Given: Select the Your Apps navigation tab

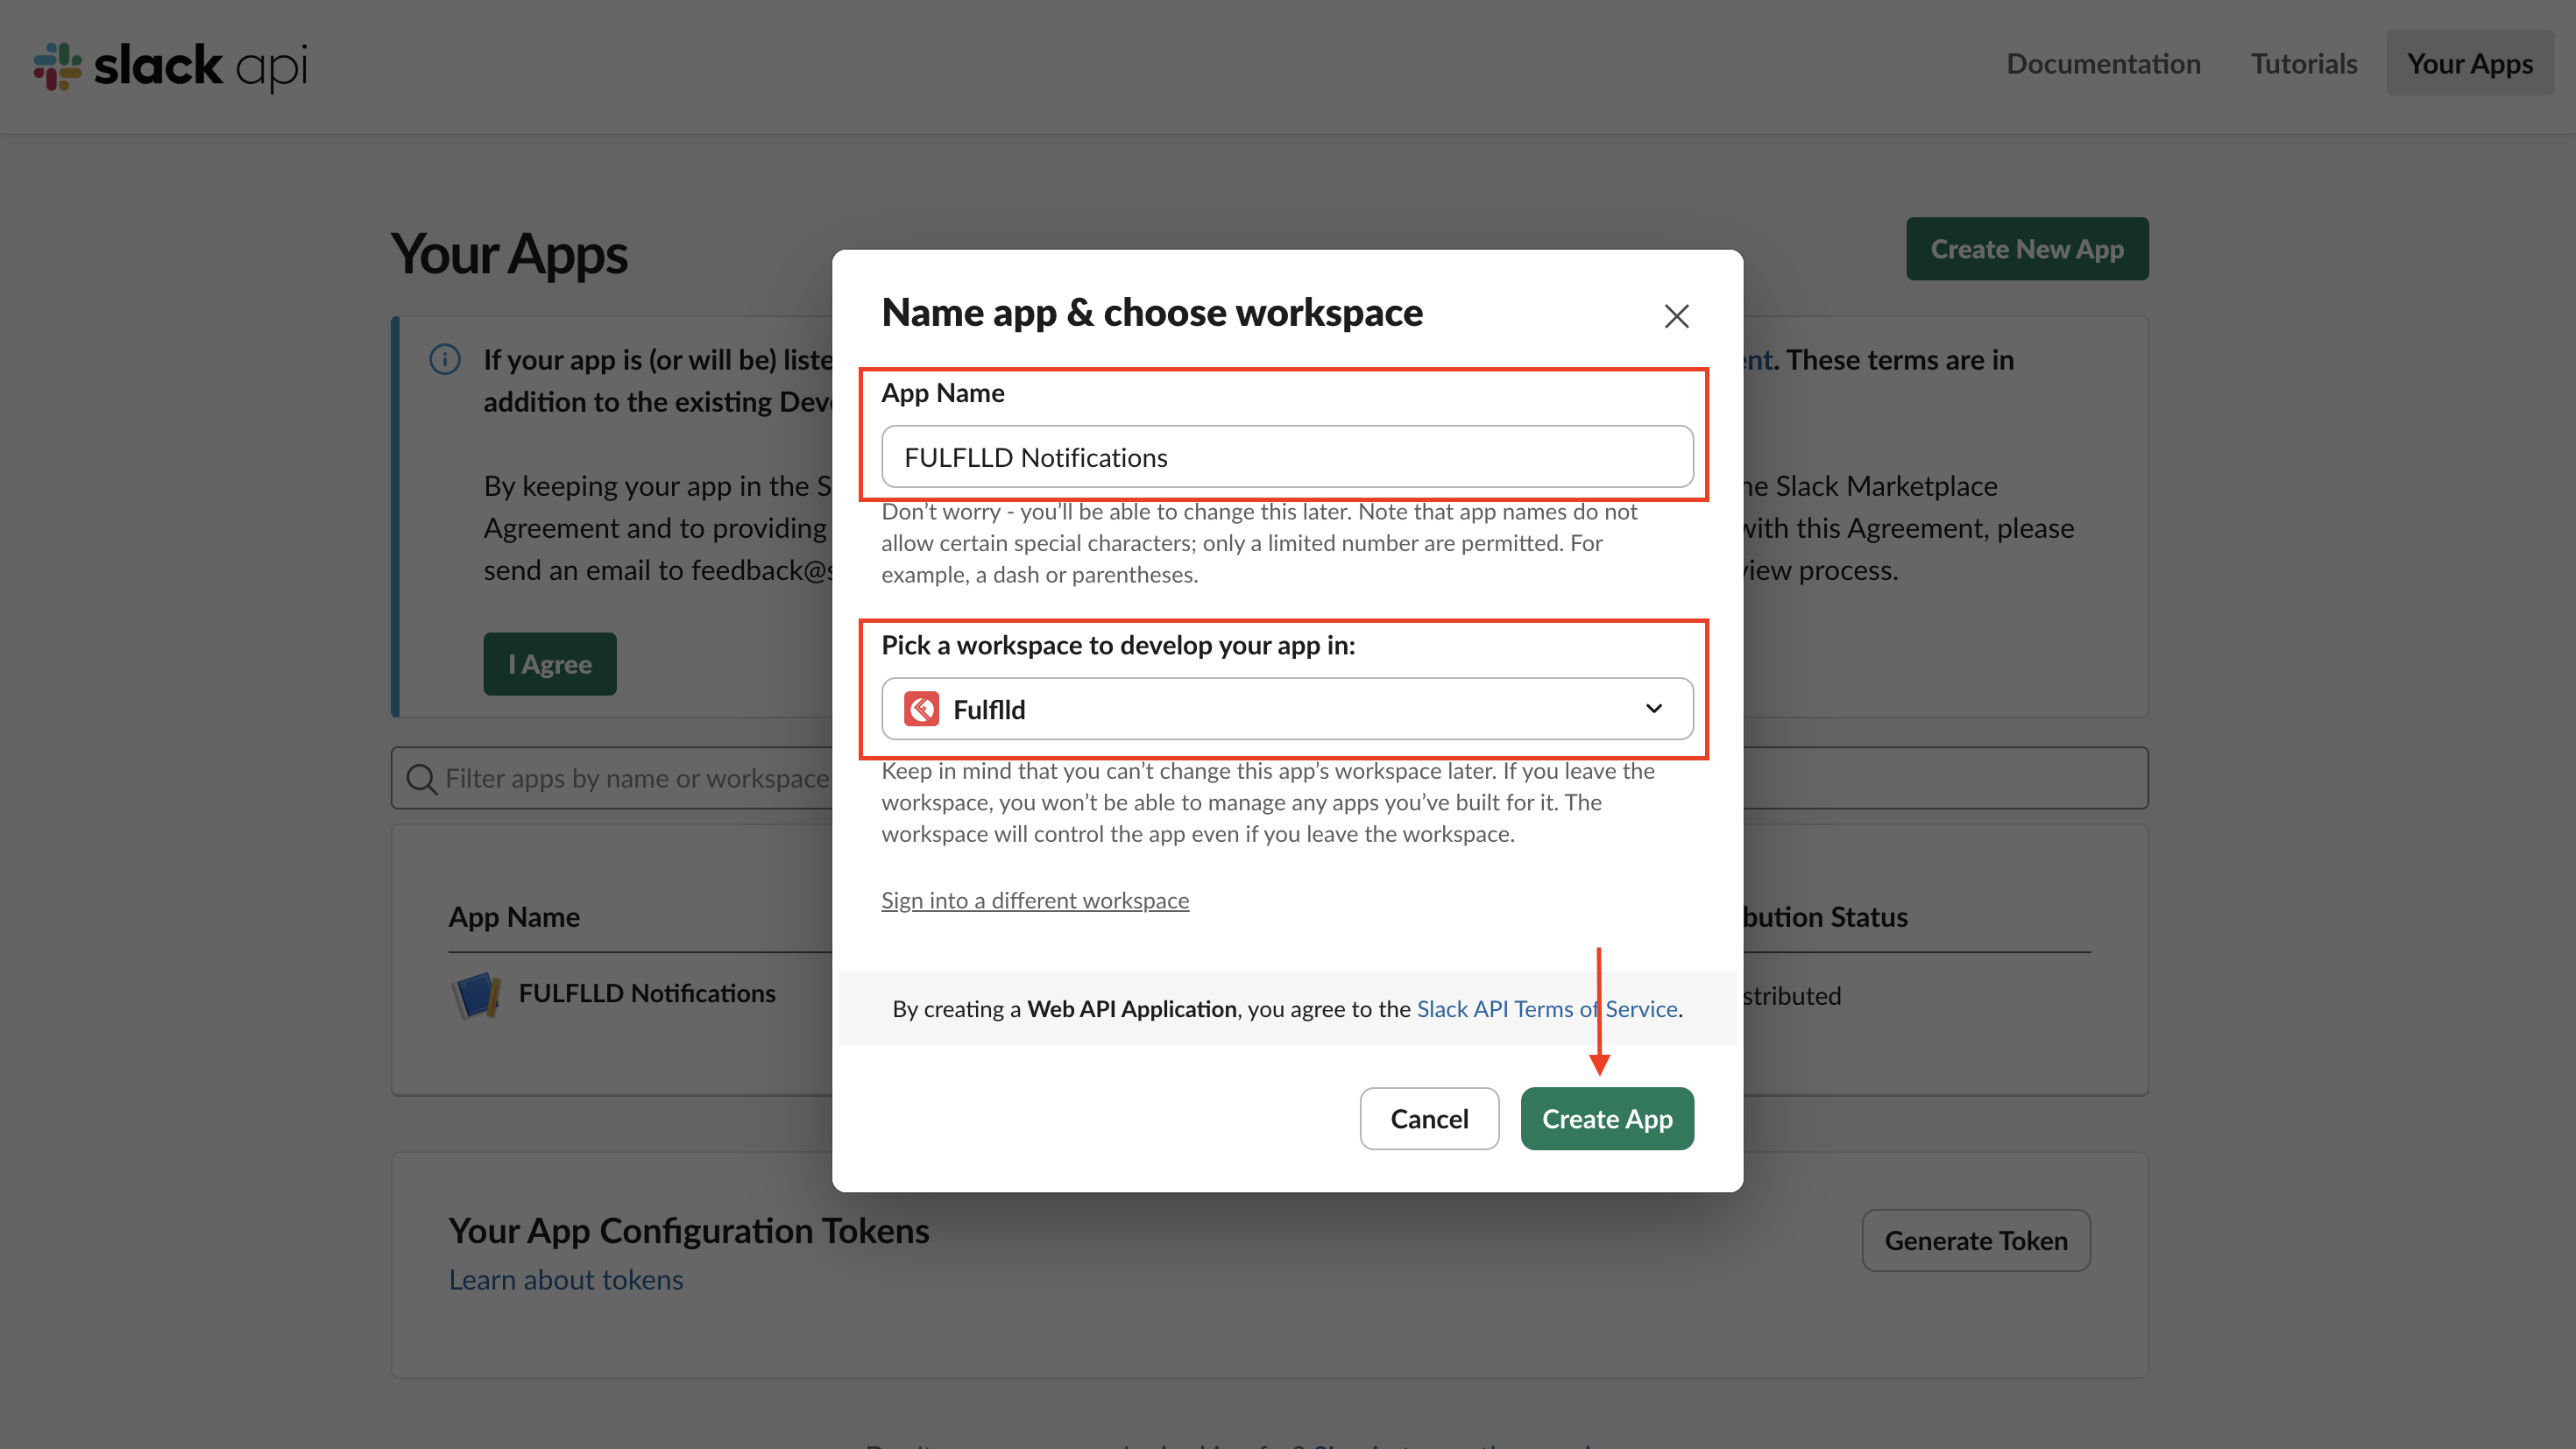Looking at the screenshot, I should click(x=2469, y=64).
